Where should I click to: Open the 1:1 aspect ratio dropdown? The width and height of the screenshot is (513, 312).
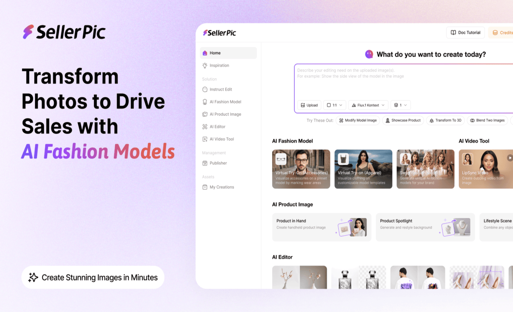coord(334,105)
